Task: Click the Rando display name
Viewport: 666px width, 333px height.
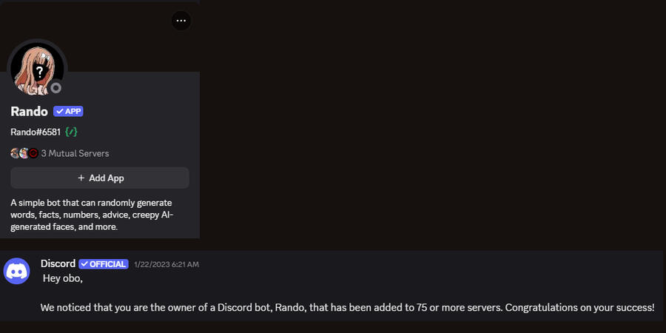Action: point(29,111)
